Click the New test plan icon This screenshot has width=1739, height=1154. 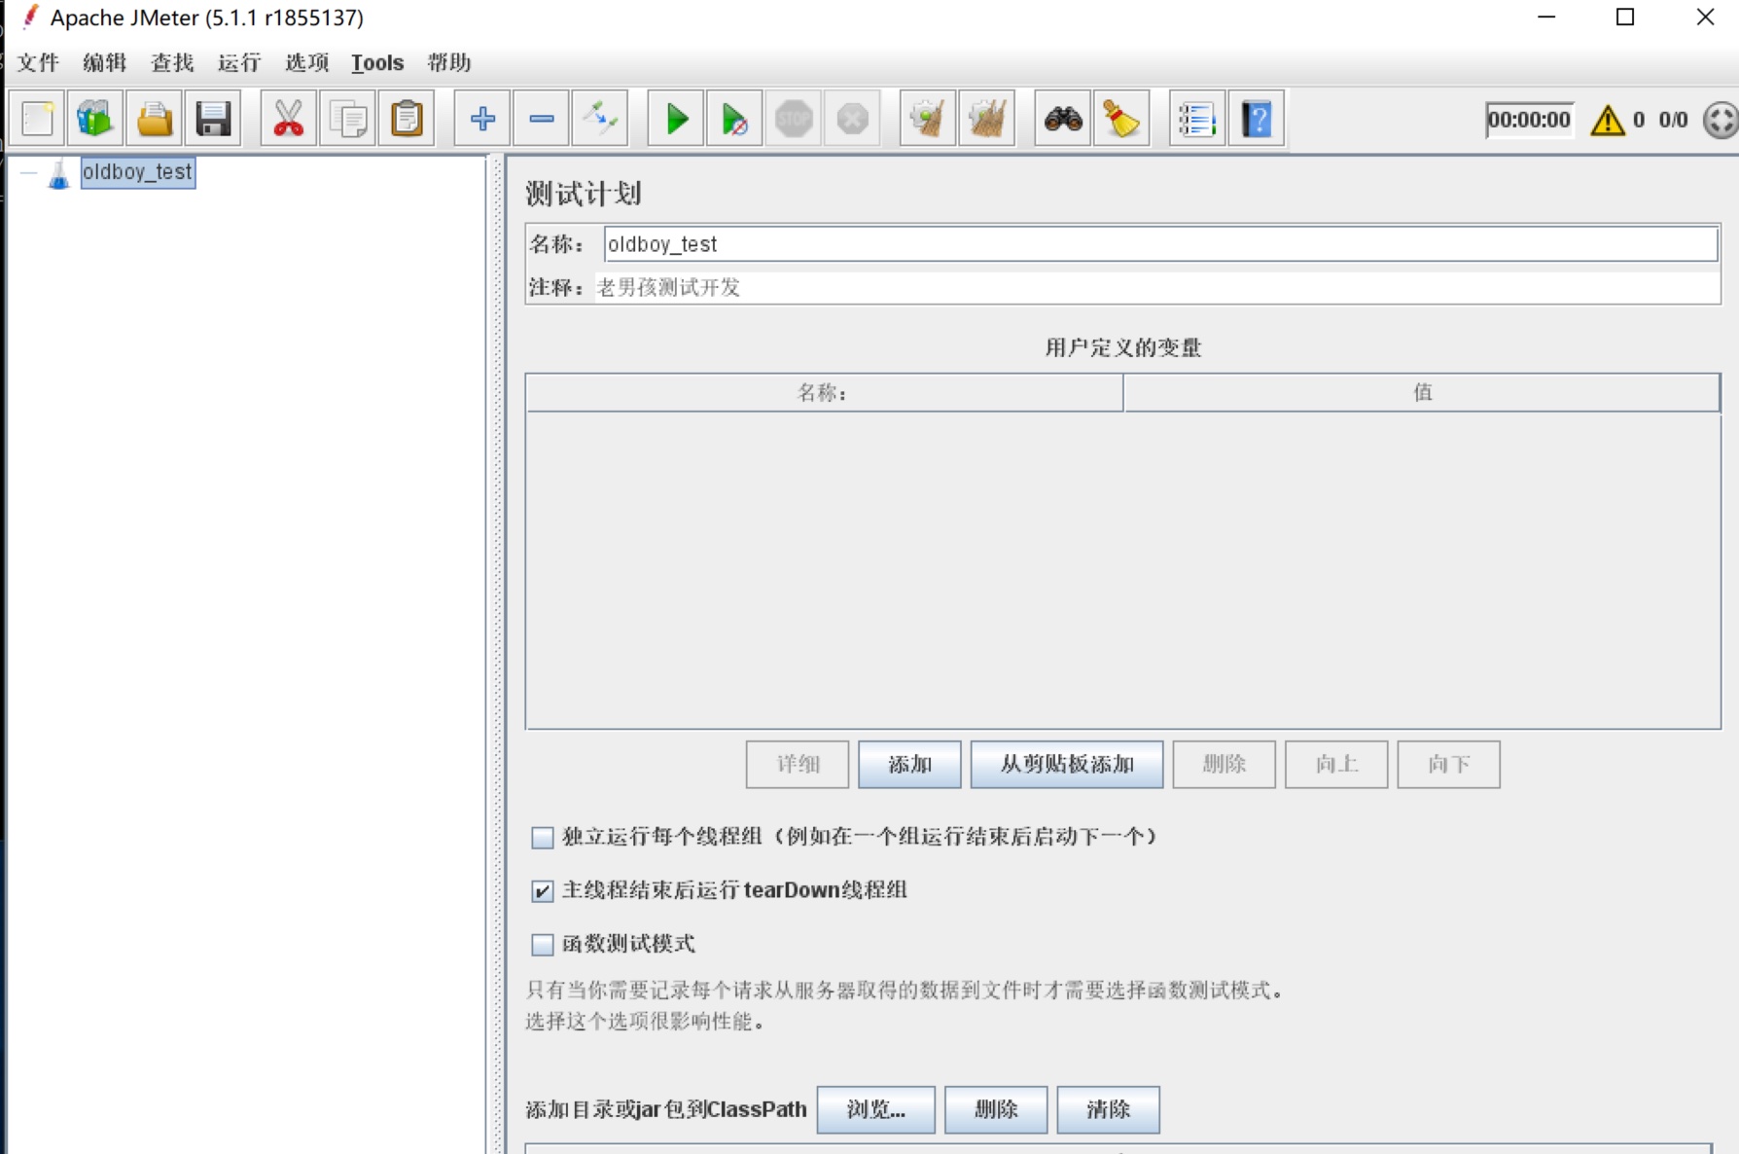tap(38, 120)
